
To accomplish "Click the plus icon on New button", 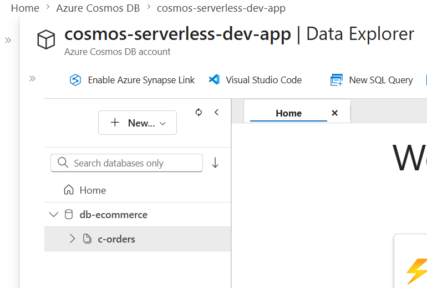I will click(x=115, y=122).
